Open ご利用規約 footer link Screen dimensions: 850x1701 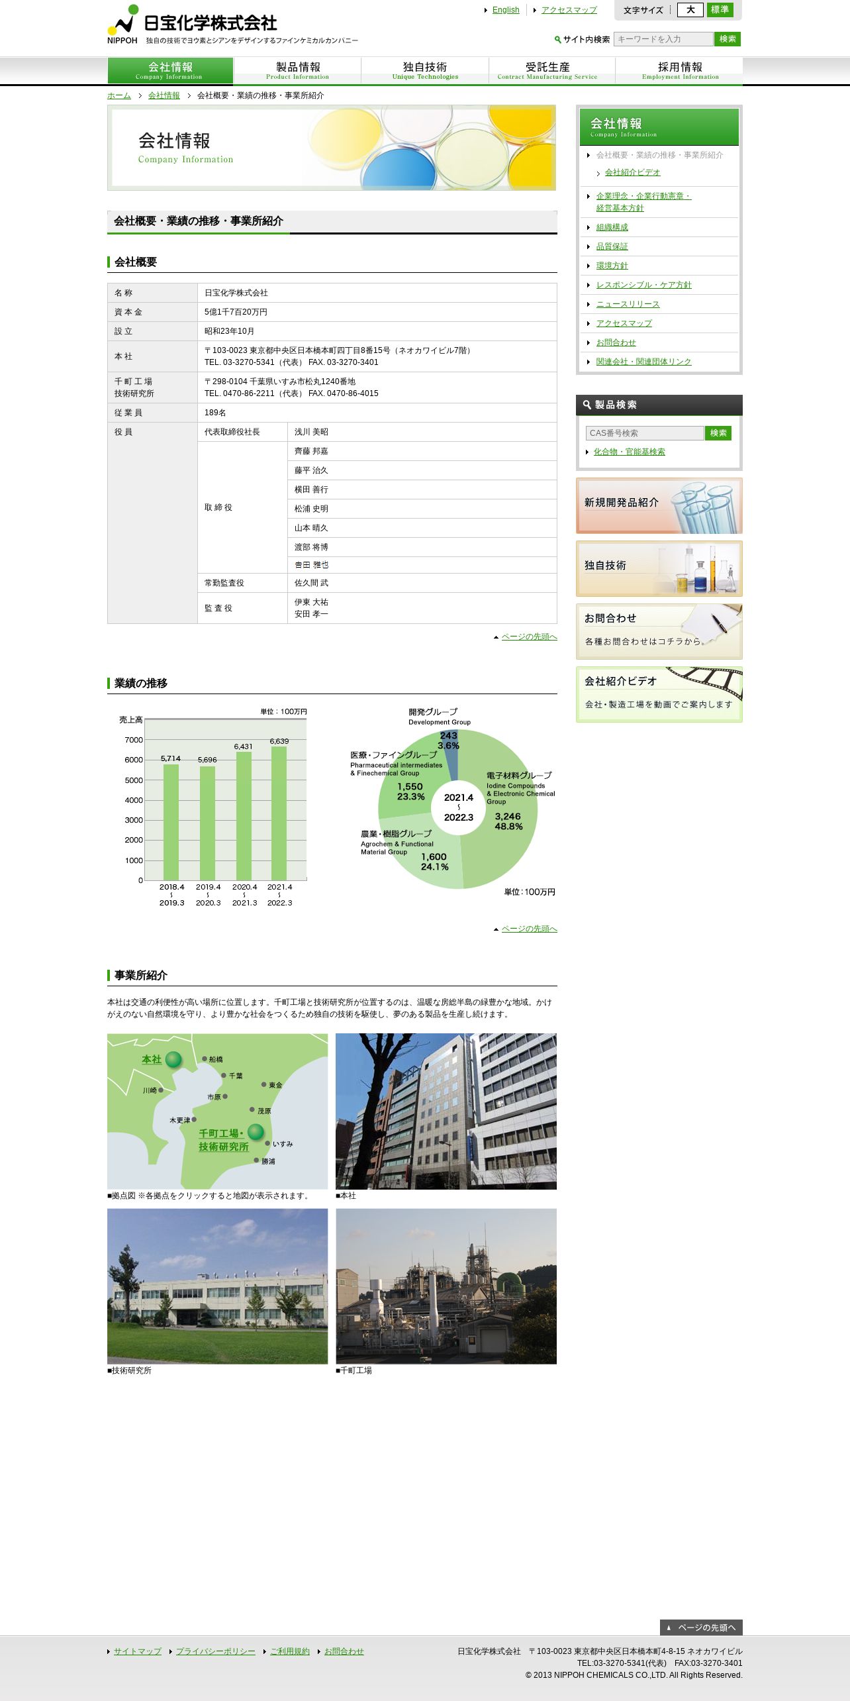click(290, 1651)
